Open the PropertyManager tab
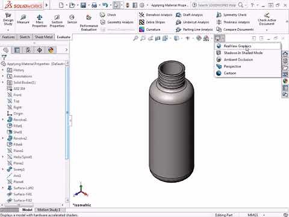The height and width of the screenshot is (217, 289). 17,50
